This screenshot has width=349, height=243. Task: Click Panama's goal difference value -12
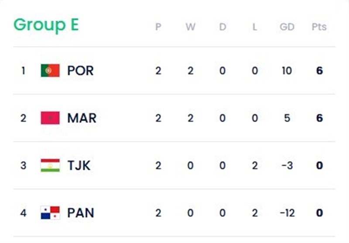pos(287,213)
